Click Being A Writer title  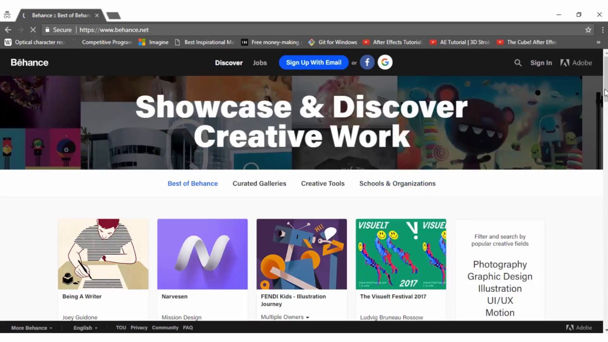[82, 296]
